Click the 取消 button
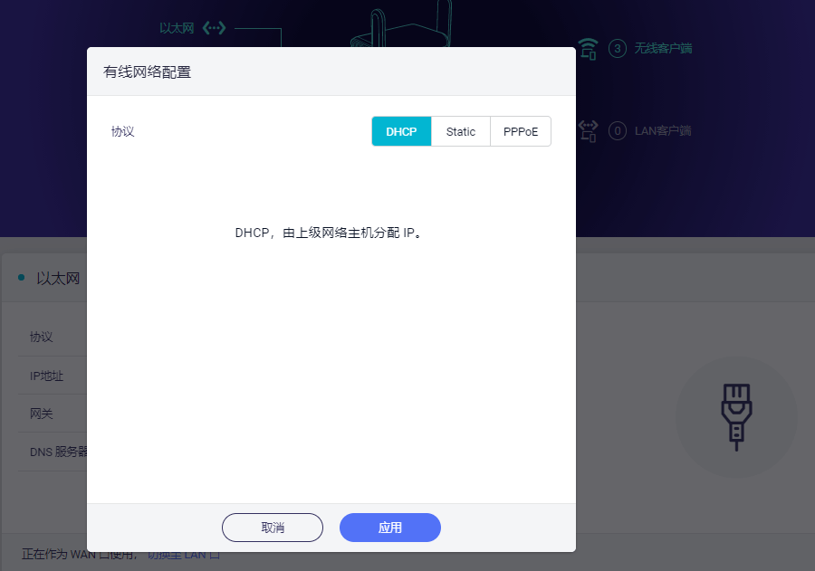 pos(272,527)
